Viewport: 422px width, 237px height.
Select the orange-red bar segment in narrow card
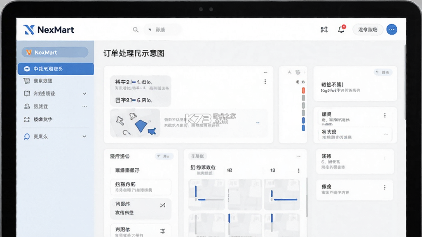(x=303, y=91)
